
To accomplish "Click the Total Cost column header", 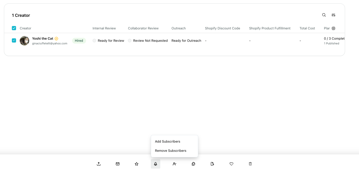I will tap(307, 28).
